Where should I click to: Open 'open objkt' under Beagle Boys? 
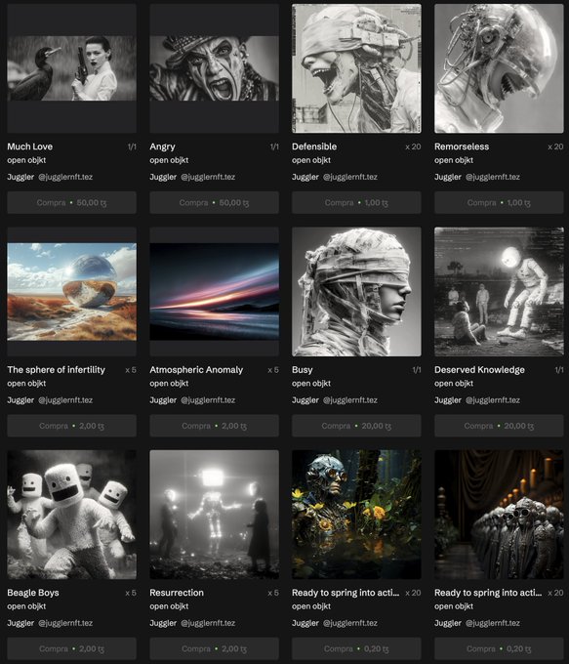[x=26, y=606]
